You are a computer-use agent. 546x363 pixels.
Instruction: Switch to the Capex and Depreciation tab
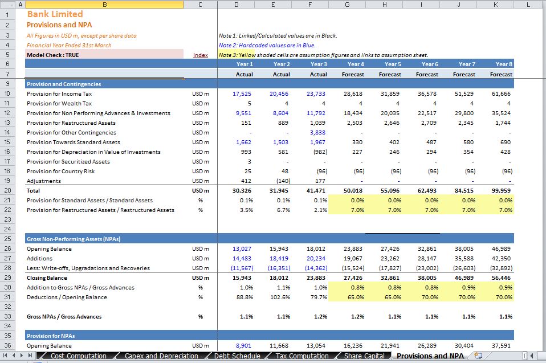(161, 356)
